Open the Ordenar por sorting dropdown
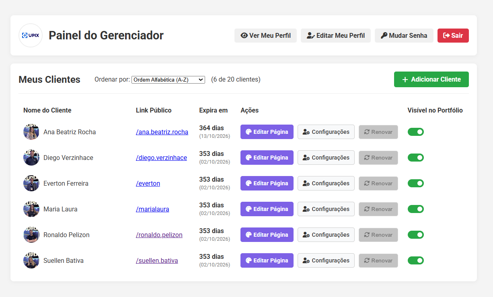 pyautogui.click(x=168, y=80)
